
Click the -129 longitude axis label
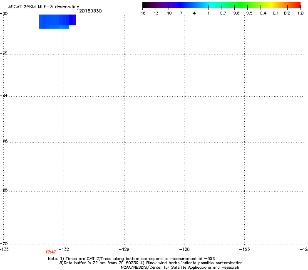tap(124, 249)
